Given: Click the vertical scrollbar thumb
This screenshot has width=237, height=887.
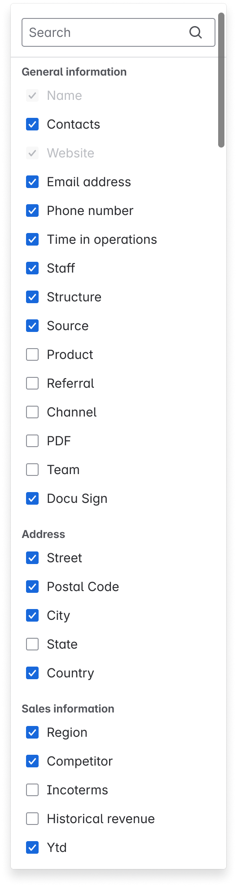Looking at the screenshot, I should tap(221, 80).
